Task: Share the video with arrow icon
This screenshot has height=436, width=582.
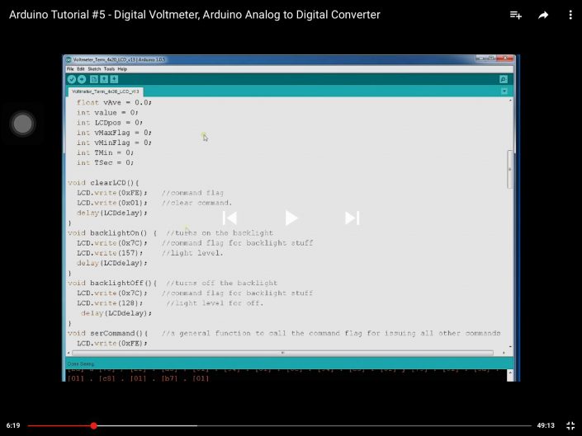Action: (543, 15)
